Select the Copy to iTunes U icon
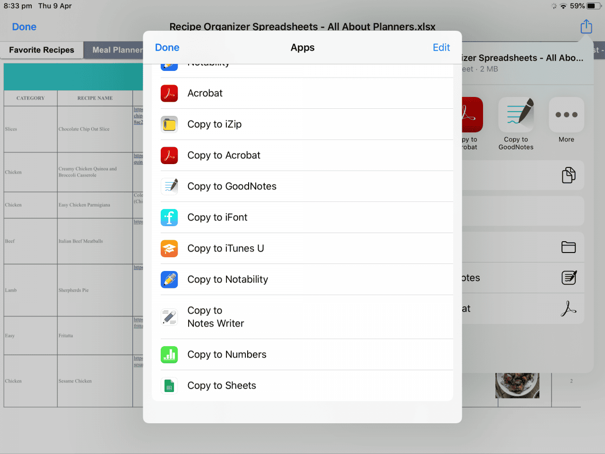This screenshot has height=454, width=605. coord(169,248)
